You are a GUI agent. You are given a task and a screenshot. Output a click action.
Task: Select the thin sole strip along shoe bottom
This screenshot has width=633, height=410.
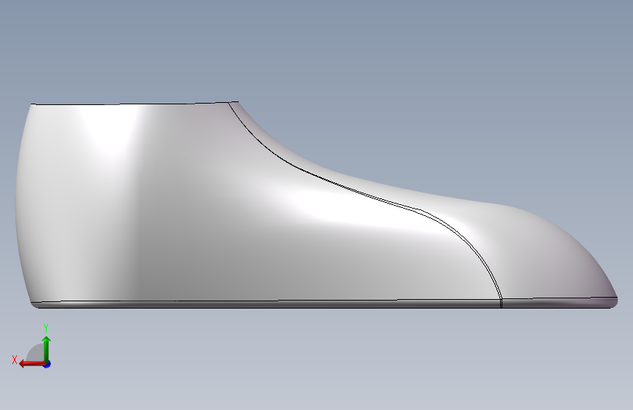tap(266, 304)
